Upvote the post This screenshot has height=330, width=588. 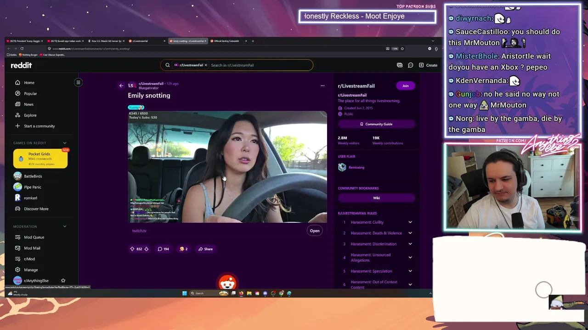pyautogui.click(x=132, y=249)
